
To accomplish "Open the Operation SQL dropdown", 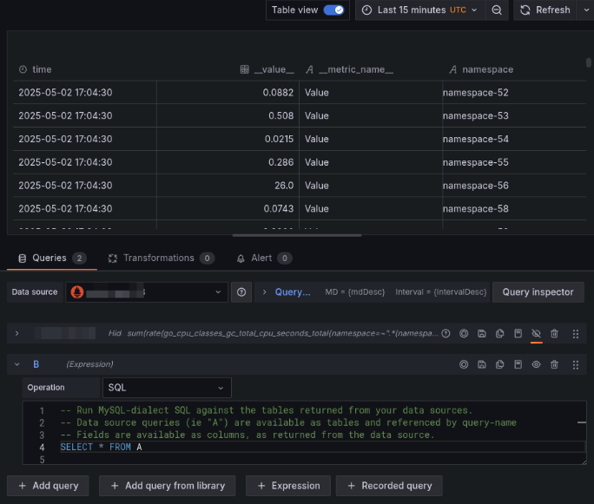I will tap(167, 388).
